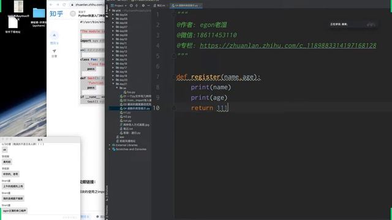Click the gutter at line number 10
Screen dimensions: 392x220
(x=156, y=108)
